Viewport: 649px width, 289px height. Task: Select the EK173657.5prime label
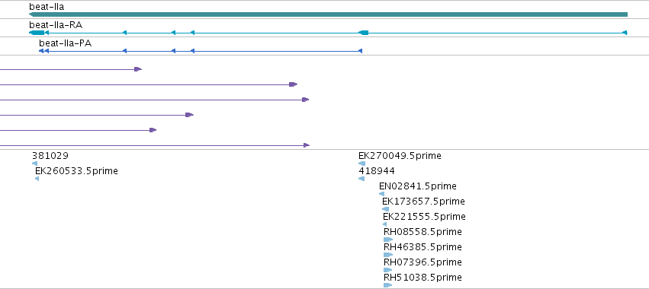click(x=423, y=201)
